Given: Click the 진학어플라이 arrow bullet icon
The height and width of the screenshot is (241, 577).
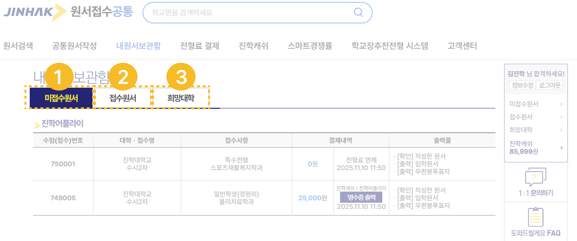Looking at the screenshot, I should click(37, 126).
